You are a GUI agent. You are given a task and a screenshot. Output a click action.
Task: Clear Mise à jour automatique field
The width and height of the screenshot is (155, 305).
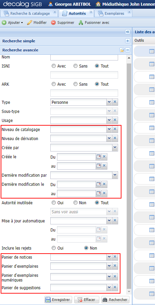[115, 221]
